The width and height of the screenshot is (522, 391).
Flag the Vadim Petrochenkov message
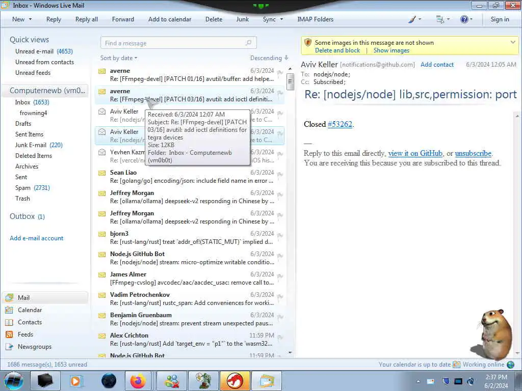point(280,296)
